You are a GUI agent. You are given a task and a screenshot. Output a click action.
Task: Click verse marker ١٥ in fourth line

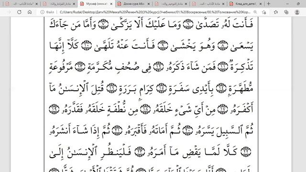pos(162,88)
